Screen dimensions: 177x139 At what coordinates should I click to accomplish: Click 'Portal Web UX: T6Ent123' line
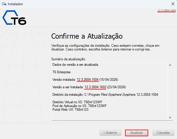tap(70, 110)
